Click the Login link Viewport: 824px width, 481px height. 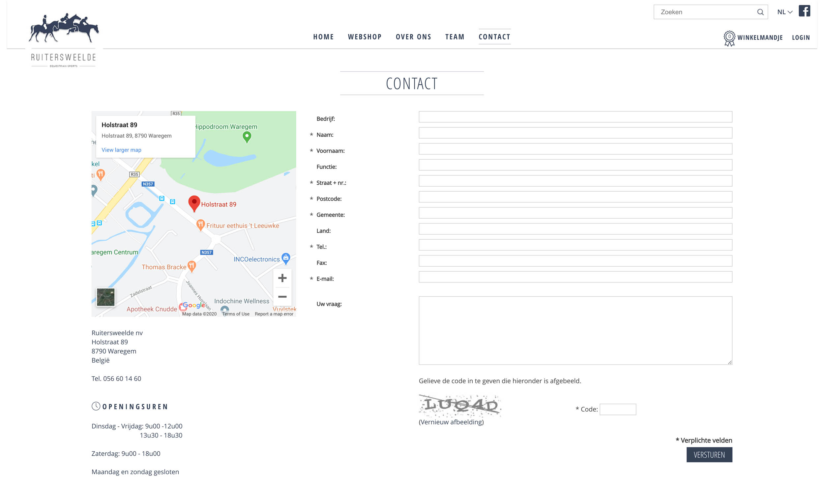pos(801,38)
